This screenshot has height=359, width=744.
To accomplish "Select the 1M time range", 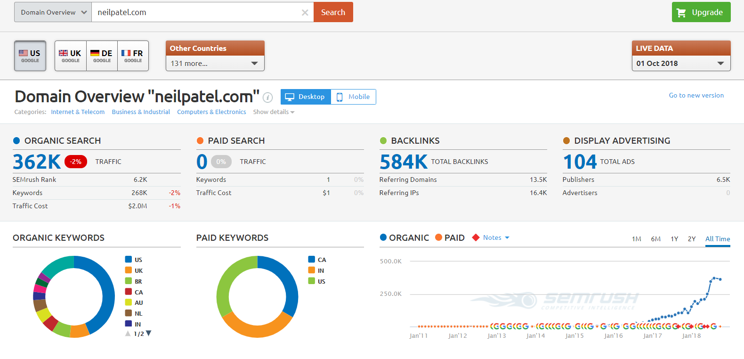I will pyautogui.click(x=637, y=239).
